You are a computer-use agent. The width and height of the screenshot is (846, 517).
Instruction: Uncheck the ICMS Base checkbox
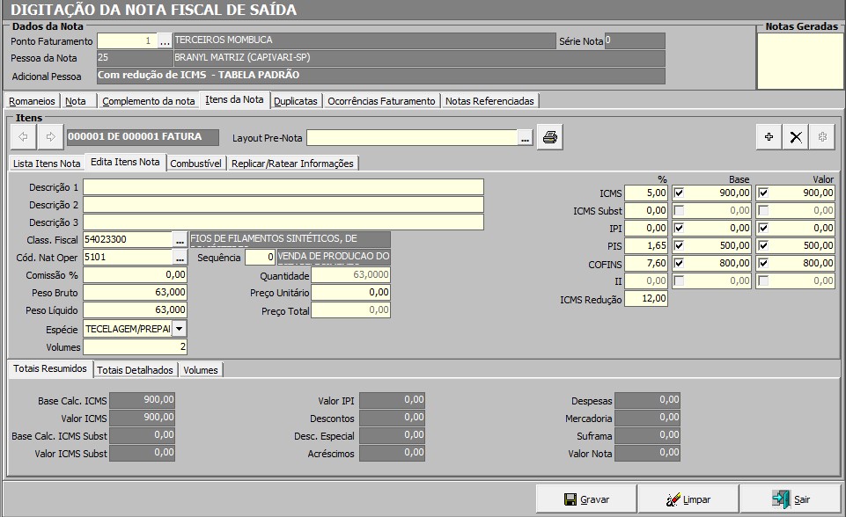679,193
